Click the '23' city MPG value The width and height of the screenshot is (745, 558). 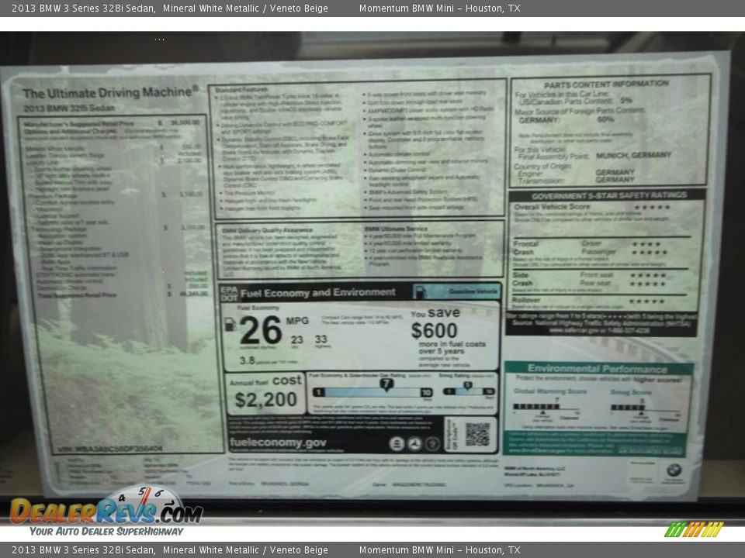click(297, 339)
